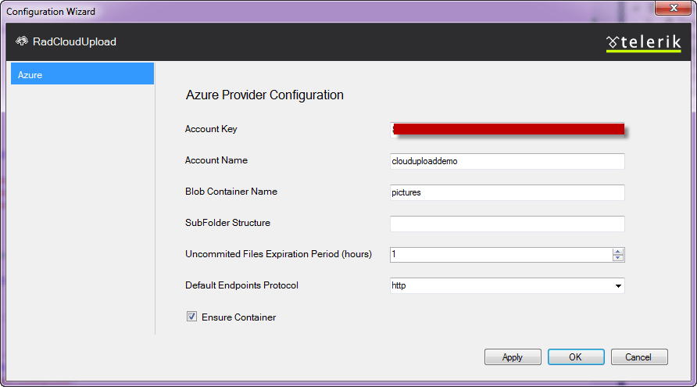Click the empty SubFolder Structure field
This screenshot has width=697, height=387.
click(x=507, y=224)
